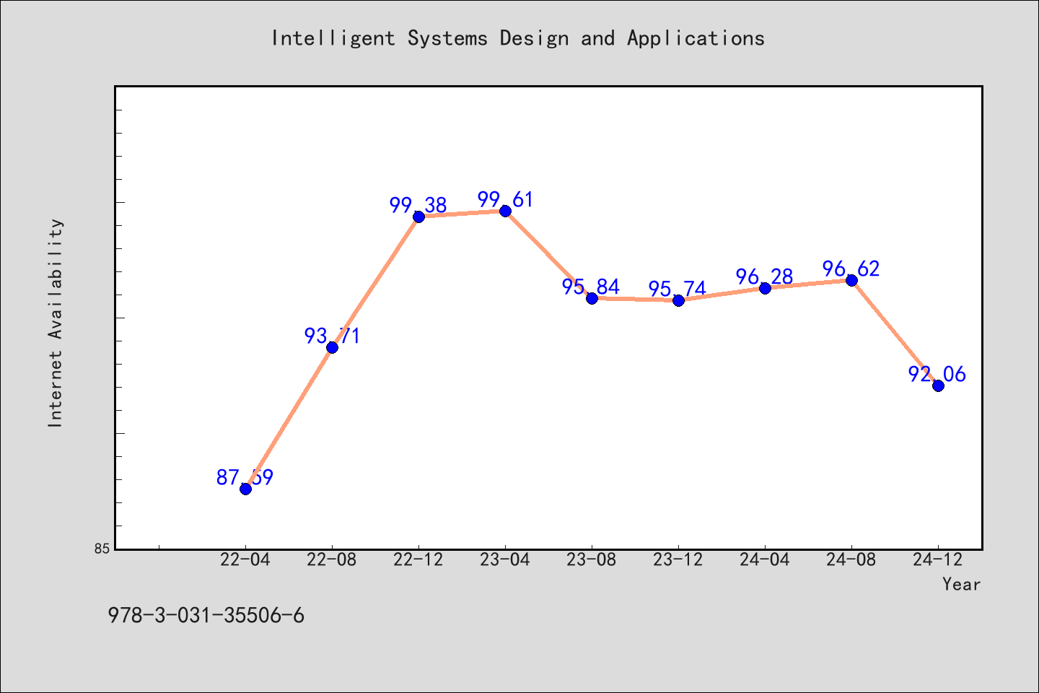Click the chart title Intelligent Systems Design and Applications

(518, 38)
